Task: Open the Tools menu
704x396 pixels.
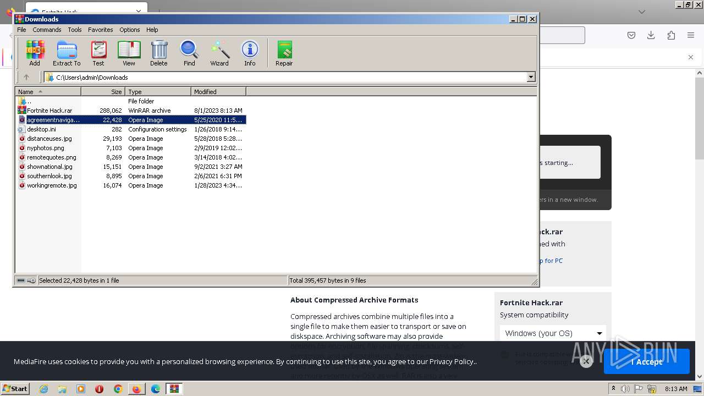Action: [75, 30]
